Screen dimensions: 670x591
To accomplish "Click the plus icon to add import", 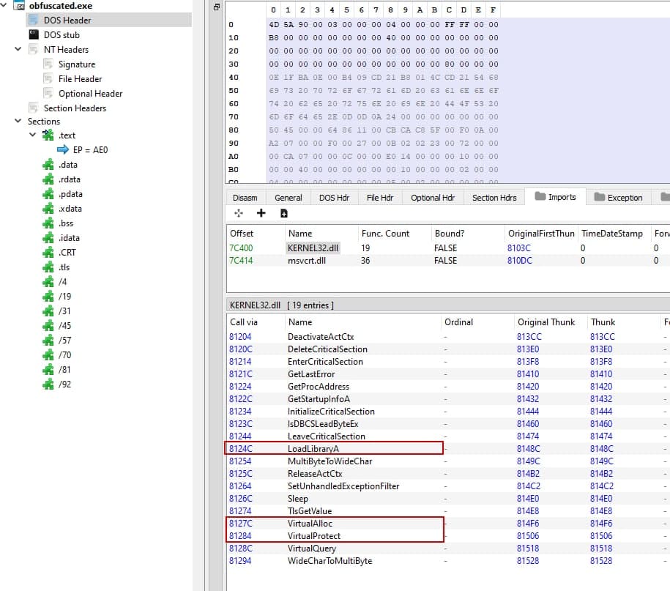I will pos(261,213).
